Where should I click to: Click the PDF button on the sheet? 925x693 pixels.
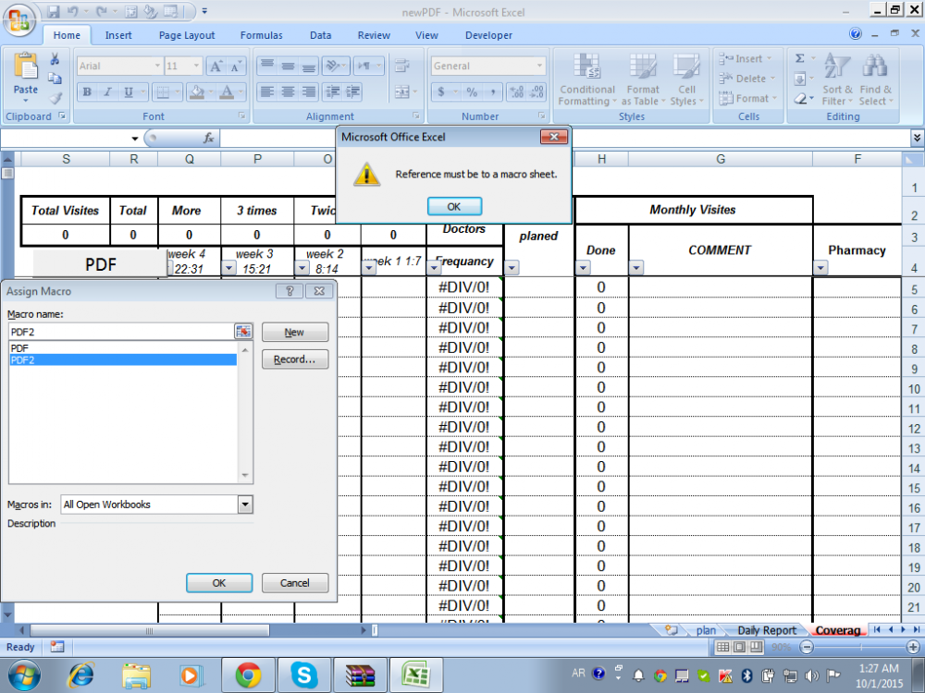100,264
